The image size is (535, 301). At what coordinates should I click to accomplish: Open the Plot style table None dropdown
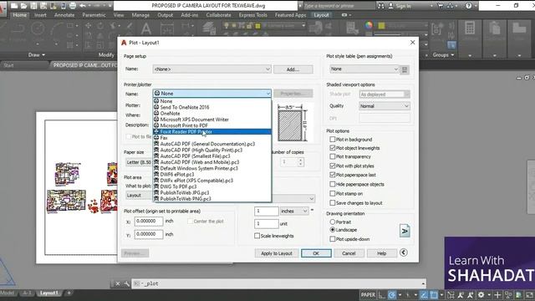click(364, 69)
